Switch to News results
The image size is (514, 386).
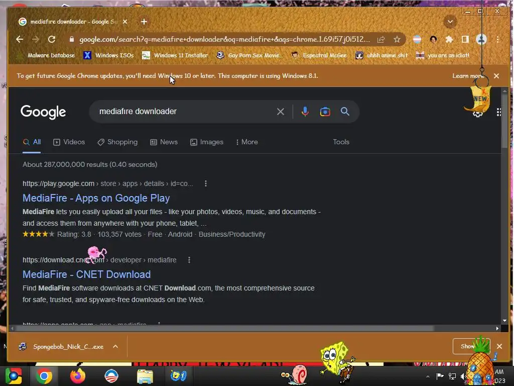[x=164, y=142]
